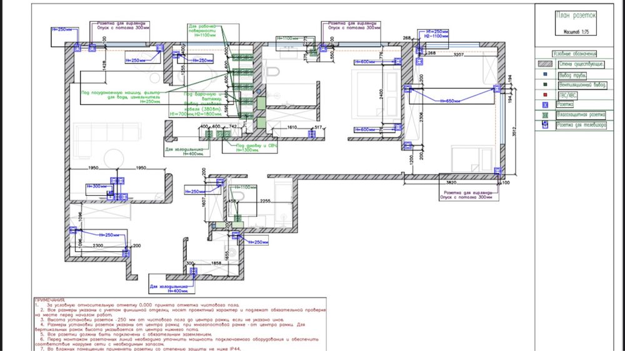Click the '2306' vertical dimension value

[x=421, y=118]
